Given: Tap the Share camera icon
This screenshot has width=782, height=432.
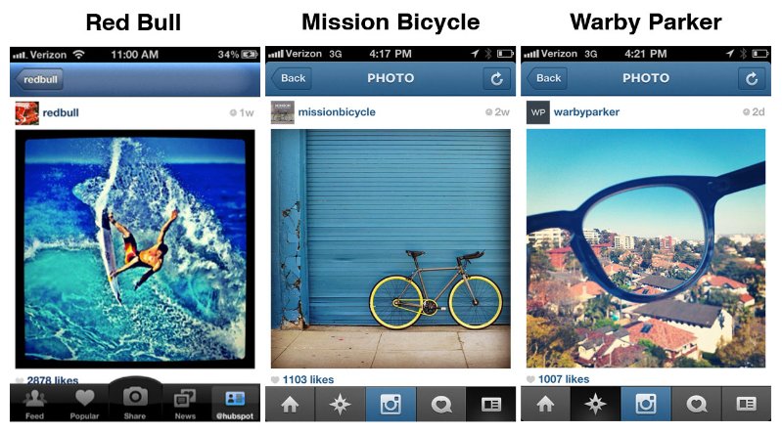Looking at the screenshot, I should point(135,401).
